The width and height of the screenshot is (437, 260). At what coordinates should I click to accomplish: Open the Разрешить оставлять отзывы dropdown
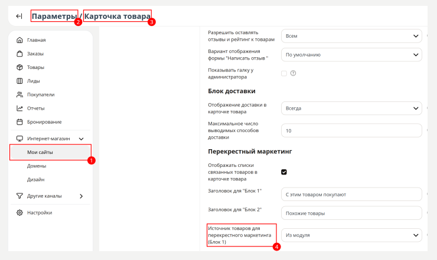351,36
